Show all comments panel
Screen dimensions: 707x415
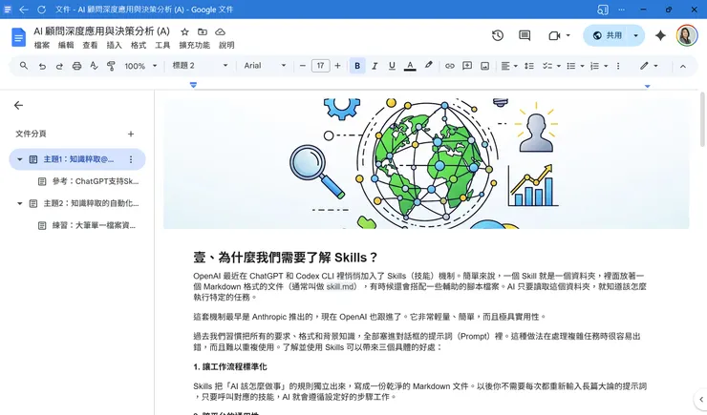(525, 35)
